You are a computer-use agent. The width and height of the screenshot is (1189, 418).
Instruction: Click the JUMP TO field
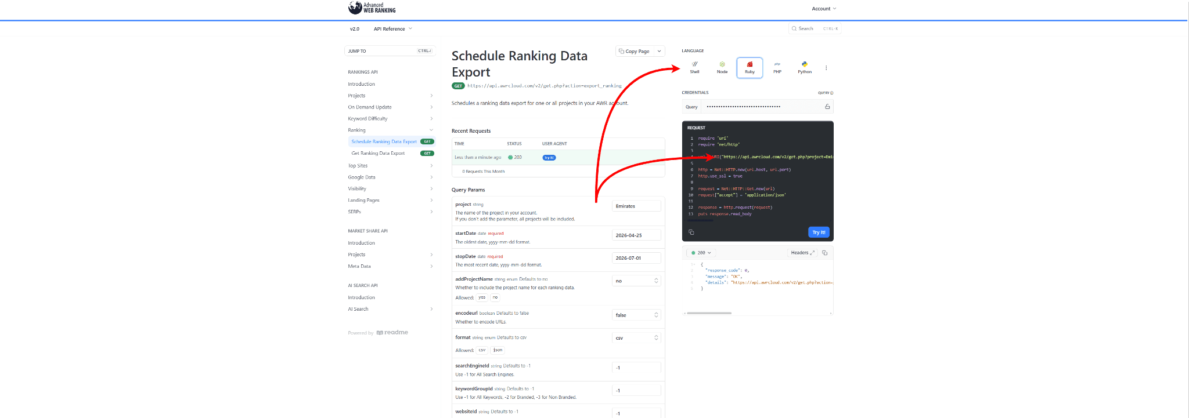pos(390,51)
